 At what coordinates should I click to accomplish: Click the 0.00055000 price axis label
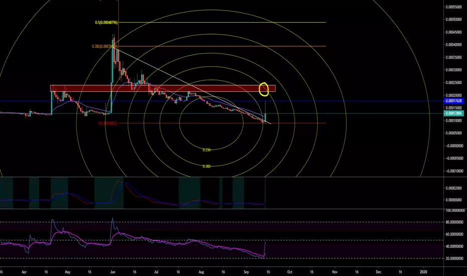point(454,7)
